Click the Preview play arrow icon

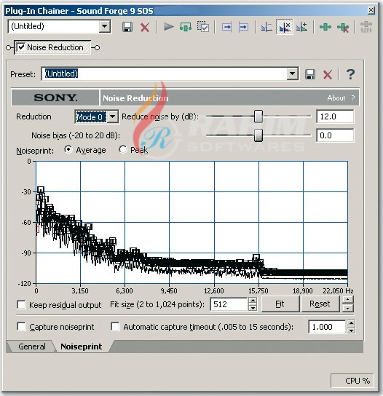168,26
